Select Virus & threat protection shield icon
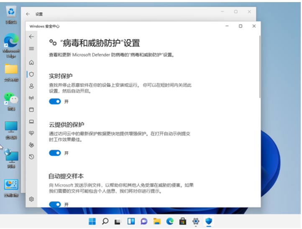 tap(31, 74)
